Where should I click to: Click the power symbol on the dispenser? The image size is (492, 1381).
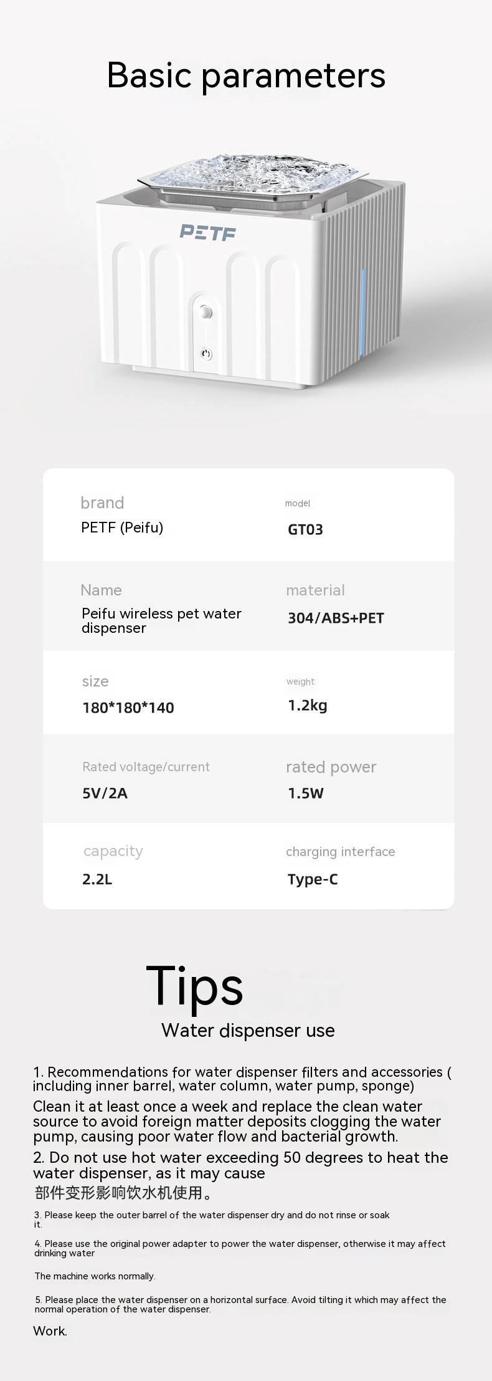click(207, 354)
